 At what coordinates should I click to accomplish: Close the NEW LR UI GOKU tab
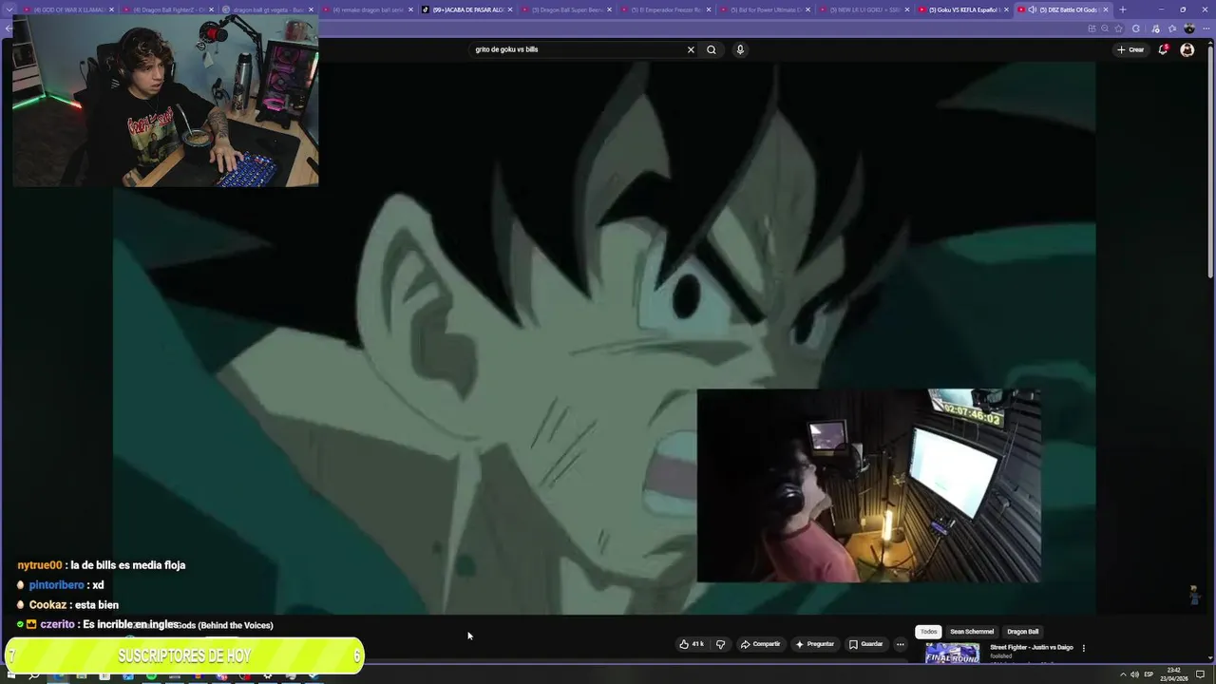pos(907,9)
